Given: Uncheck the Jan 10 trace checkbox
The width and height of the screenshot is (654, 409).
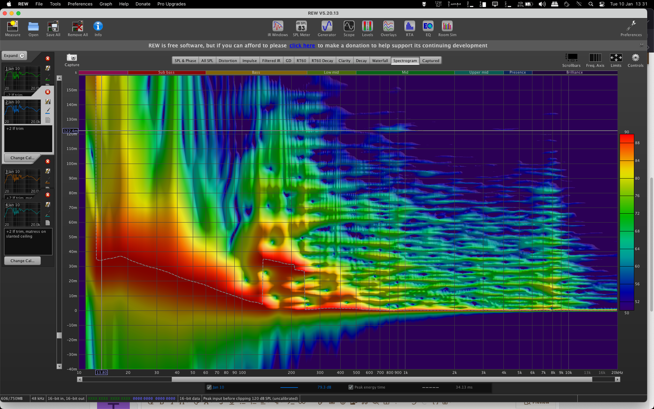Looking at the screenshot, I should 209,387.
